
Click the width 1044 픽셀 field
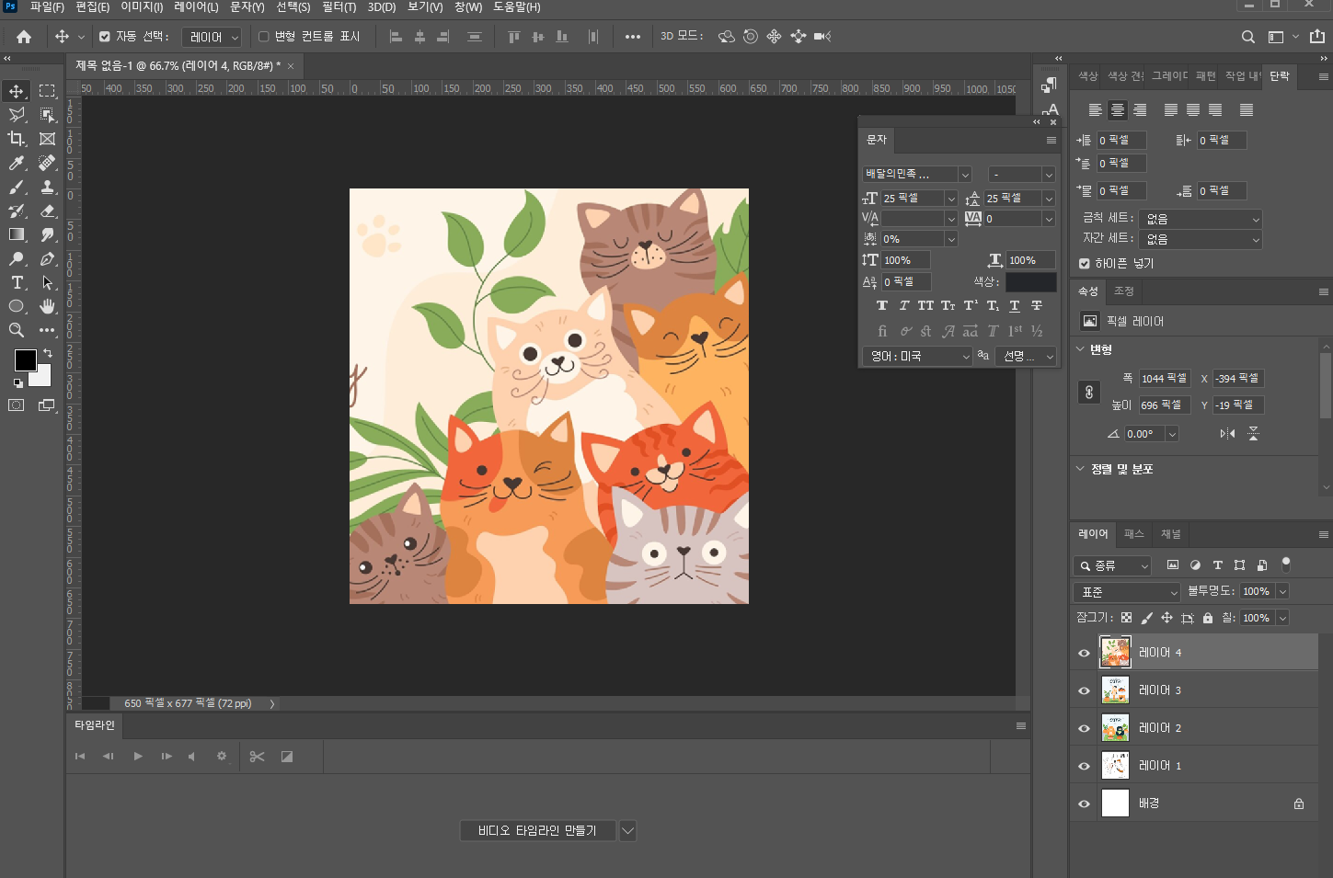tap(1165, 379)
